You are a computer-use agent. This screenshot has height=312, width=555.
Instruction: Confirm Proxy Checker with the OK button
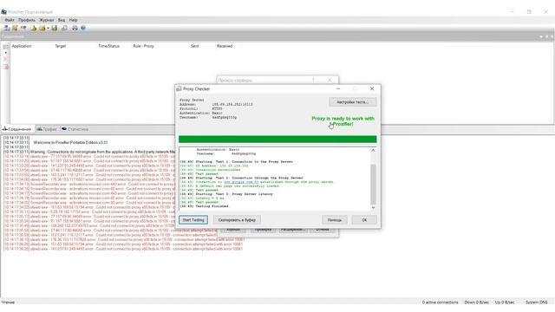pyautogui.click(x=364, y=219)
